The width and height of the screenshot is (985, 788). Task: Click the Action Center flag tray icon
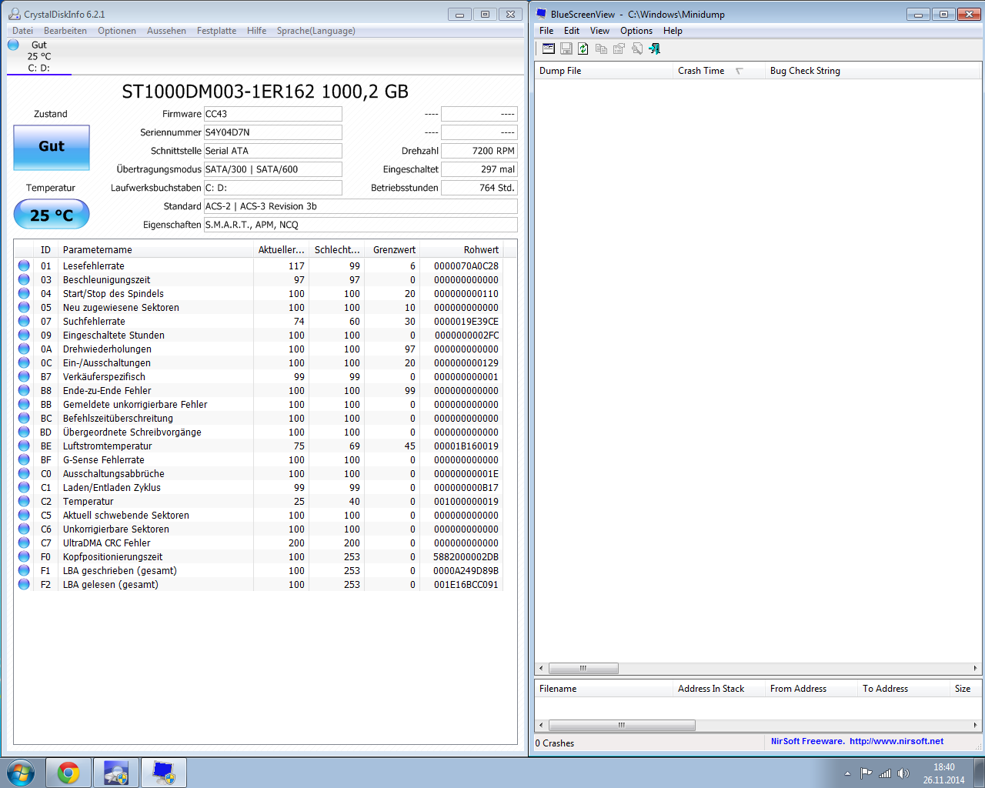(x=866, y=773)
